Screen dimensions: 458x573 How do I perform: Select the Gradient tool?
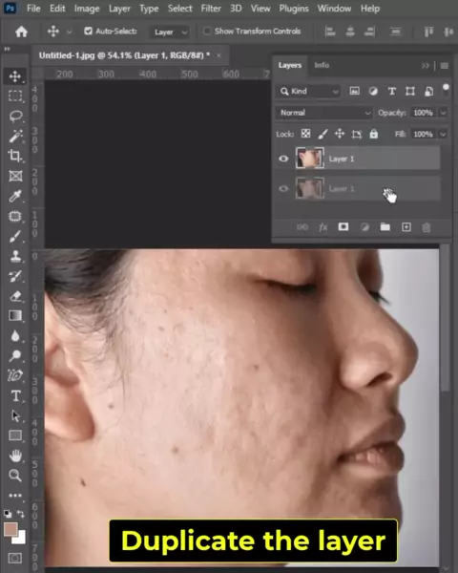pos(15,315)
